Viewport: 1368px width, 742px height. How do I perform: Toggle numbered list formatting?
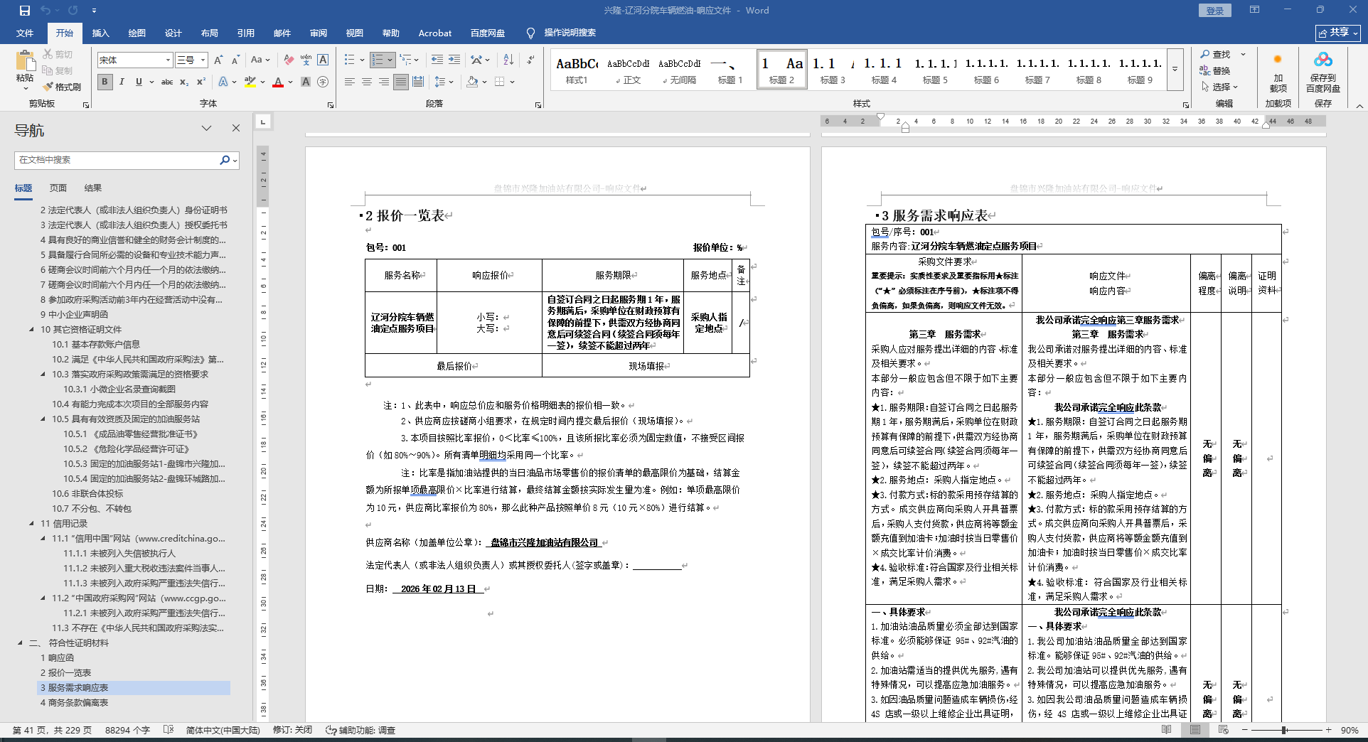378,60
